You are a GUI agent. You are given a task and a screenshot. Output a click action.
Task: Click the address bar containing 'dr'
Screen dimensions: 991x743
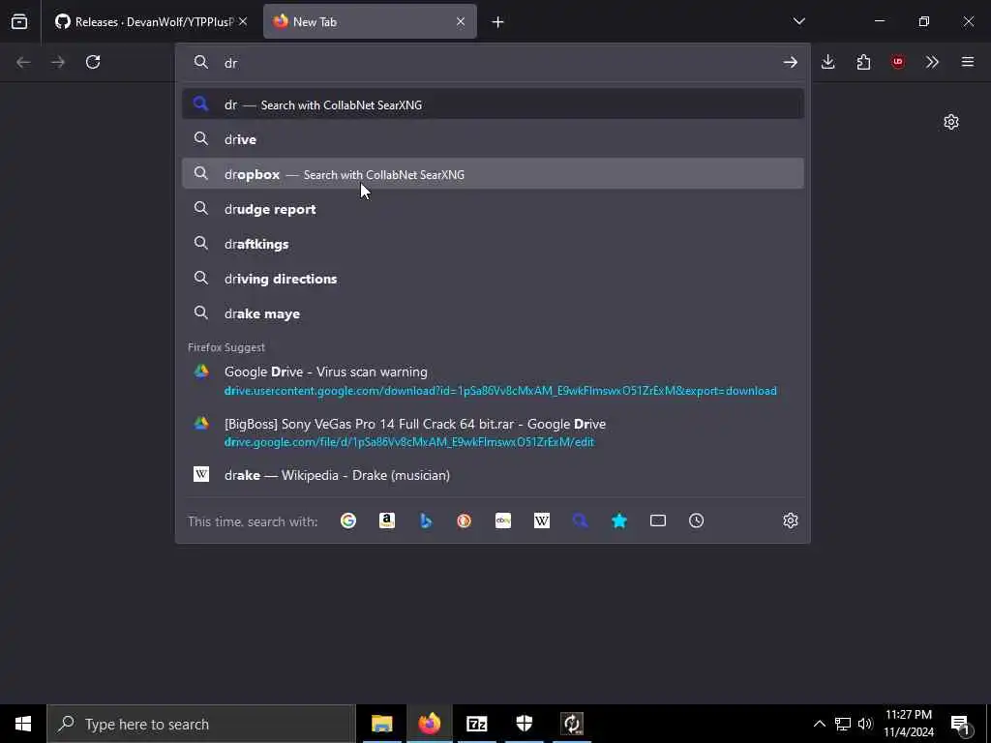coord(493,63)
